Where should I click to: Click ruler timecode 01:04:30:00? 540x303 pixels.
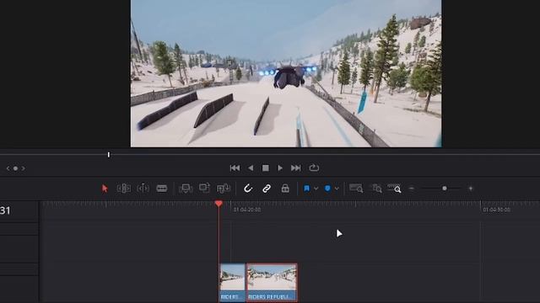496,210
